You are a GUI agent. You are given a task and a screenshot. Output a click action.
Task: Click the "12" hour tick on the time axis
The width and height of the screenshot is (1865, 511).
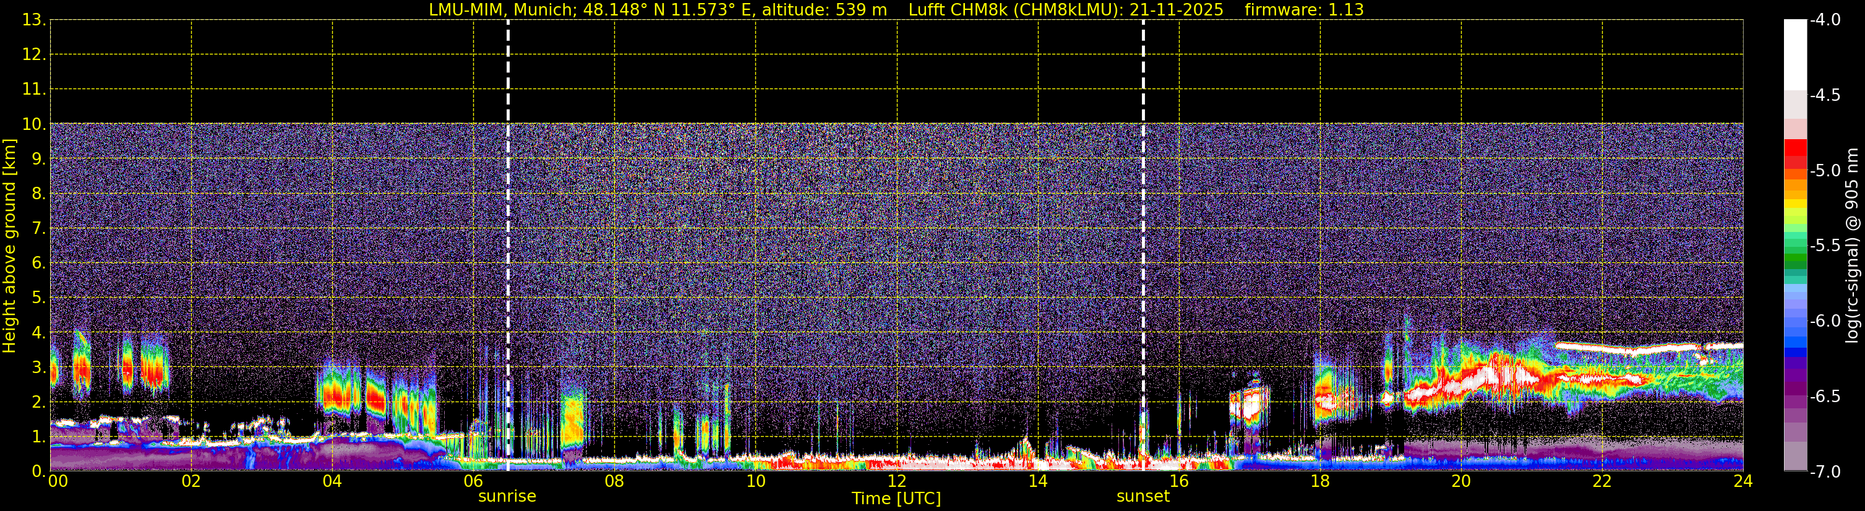[897, 481]
